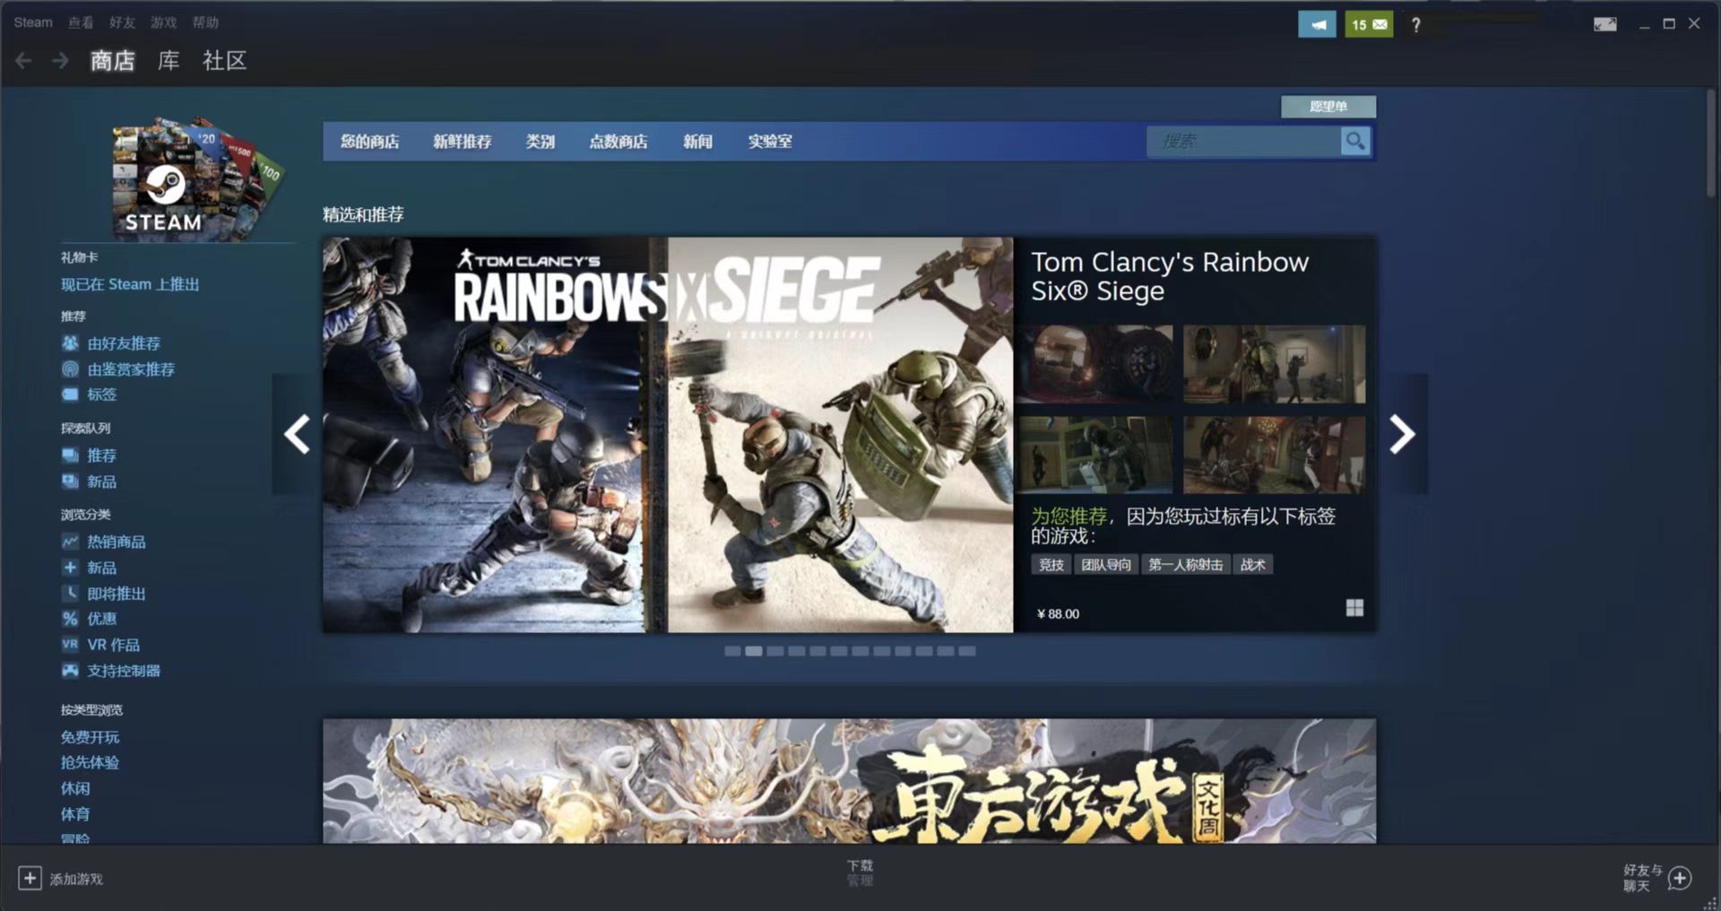Click the page vertical scrollbar
This screenshot has height=911, width=1721.
coord(1711,143)
